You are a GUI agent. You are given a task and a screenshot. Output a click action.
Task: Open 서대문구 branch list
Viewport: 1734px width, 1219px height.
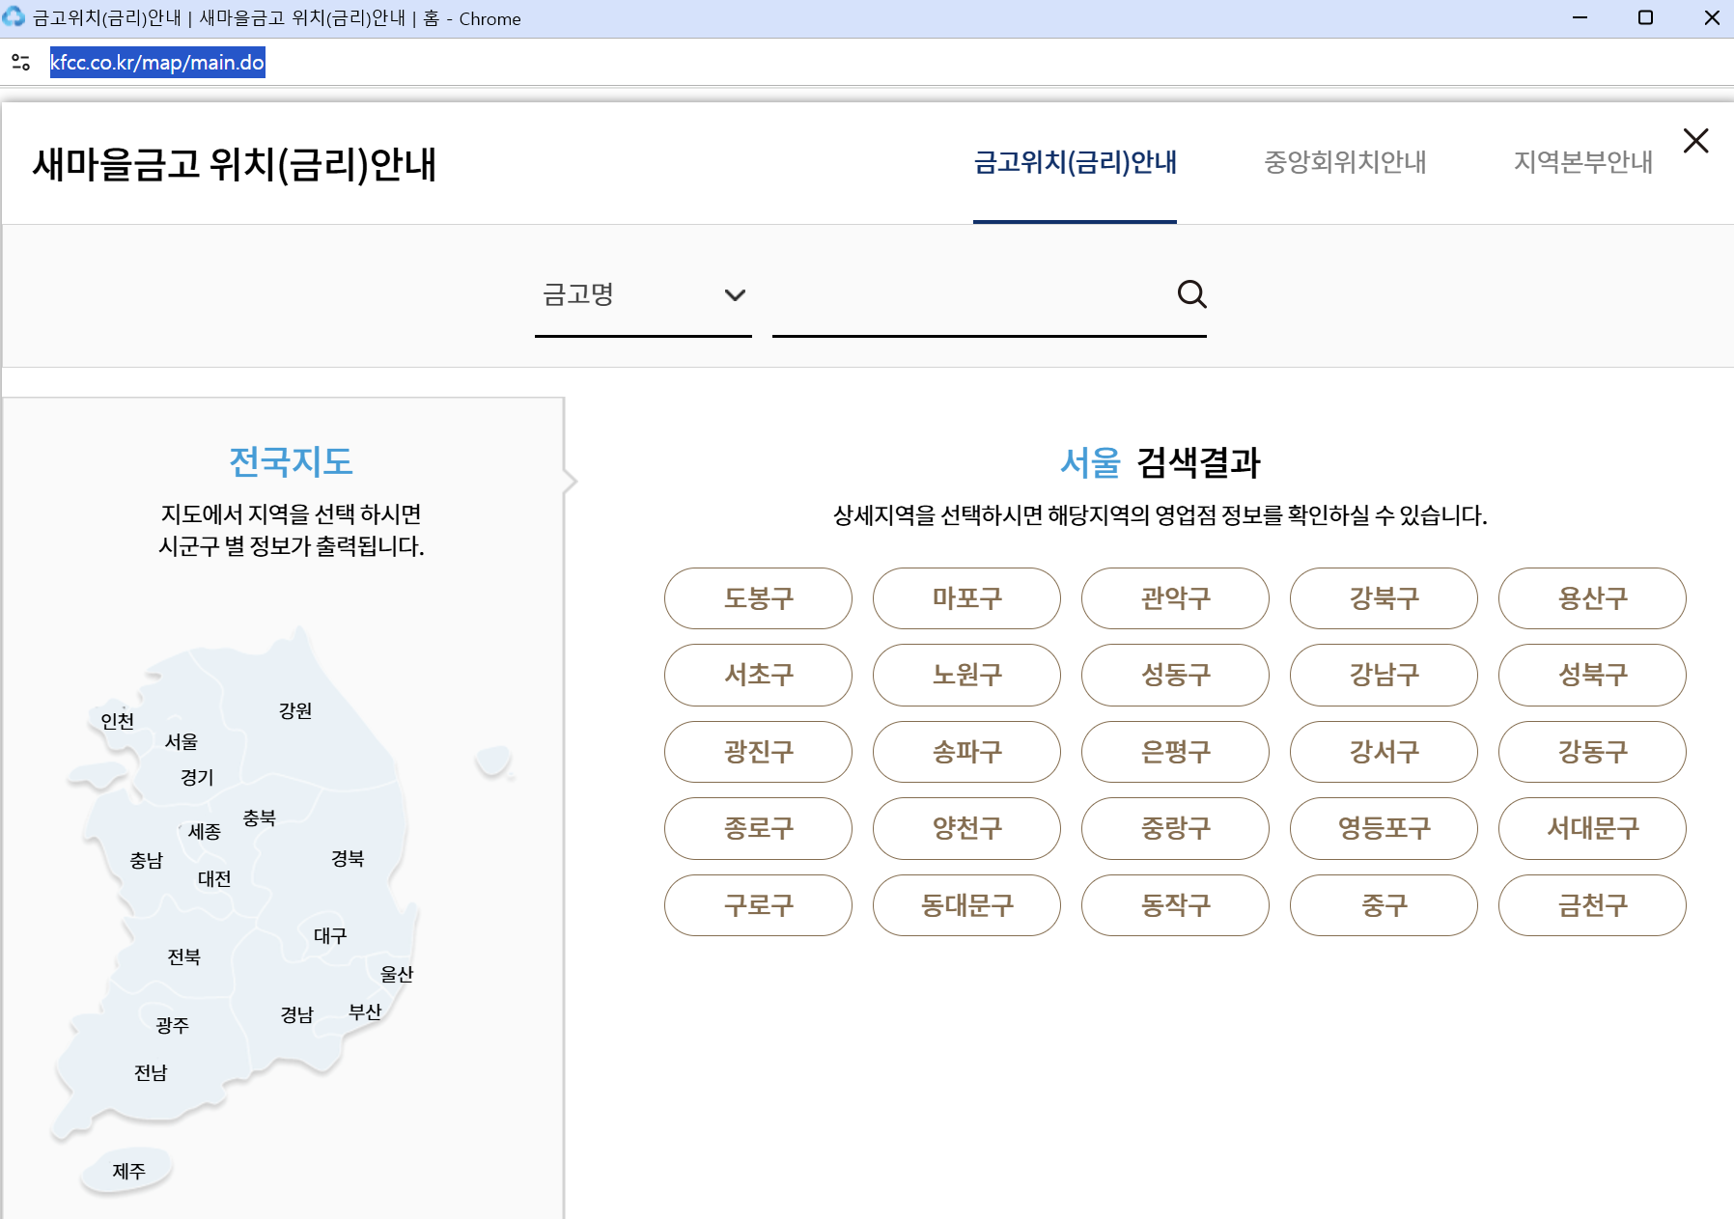[x=1592, y=828]
